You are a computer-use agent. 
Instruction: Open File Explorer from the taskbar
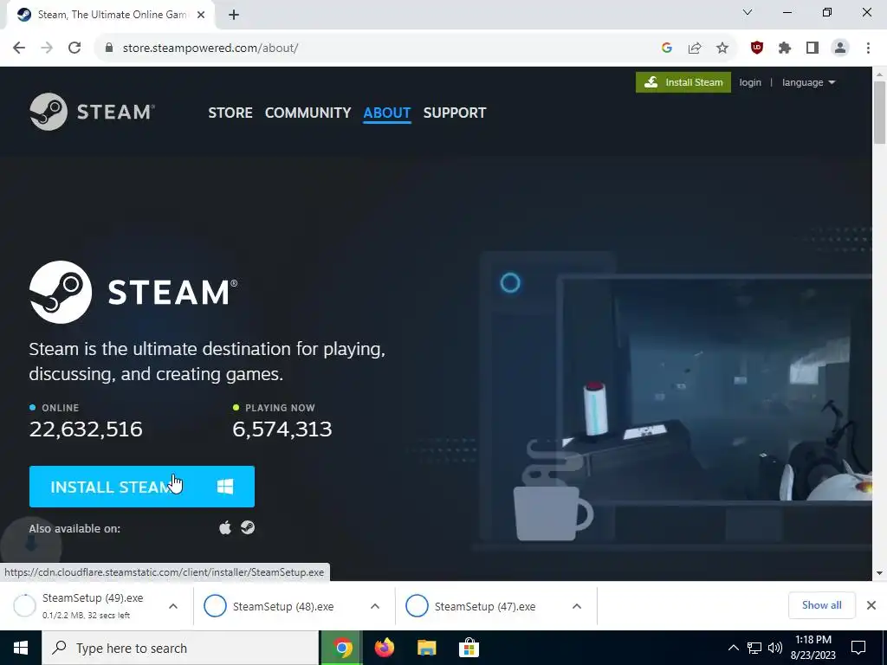coord(426,648)
